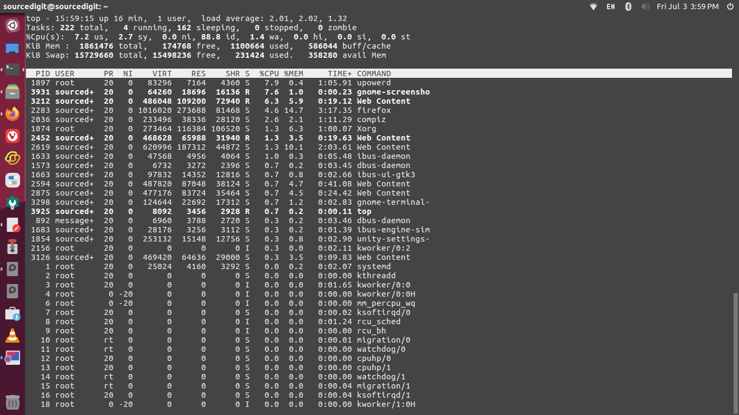Open the Ubuntu dash search icon
739x415 pixels.
12,25
